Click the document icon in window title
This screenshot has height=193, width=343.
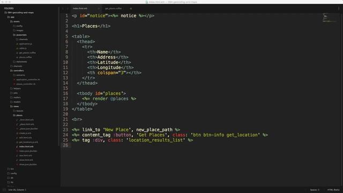[147, 2]
